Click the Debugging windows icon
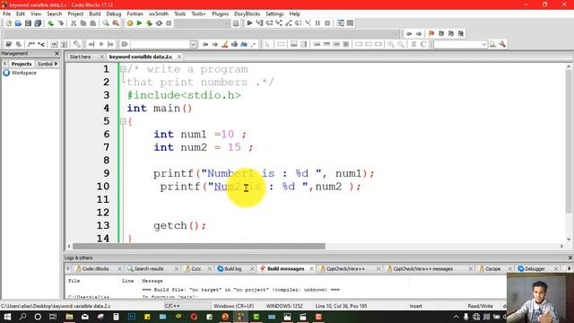 coord(341,23)
